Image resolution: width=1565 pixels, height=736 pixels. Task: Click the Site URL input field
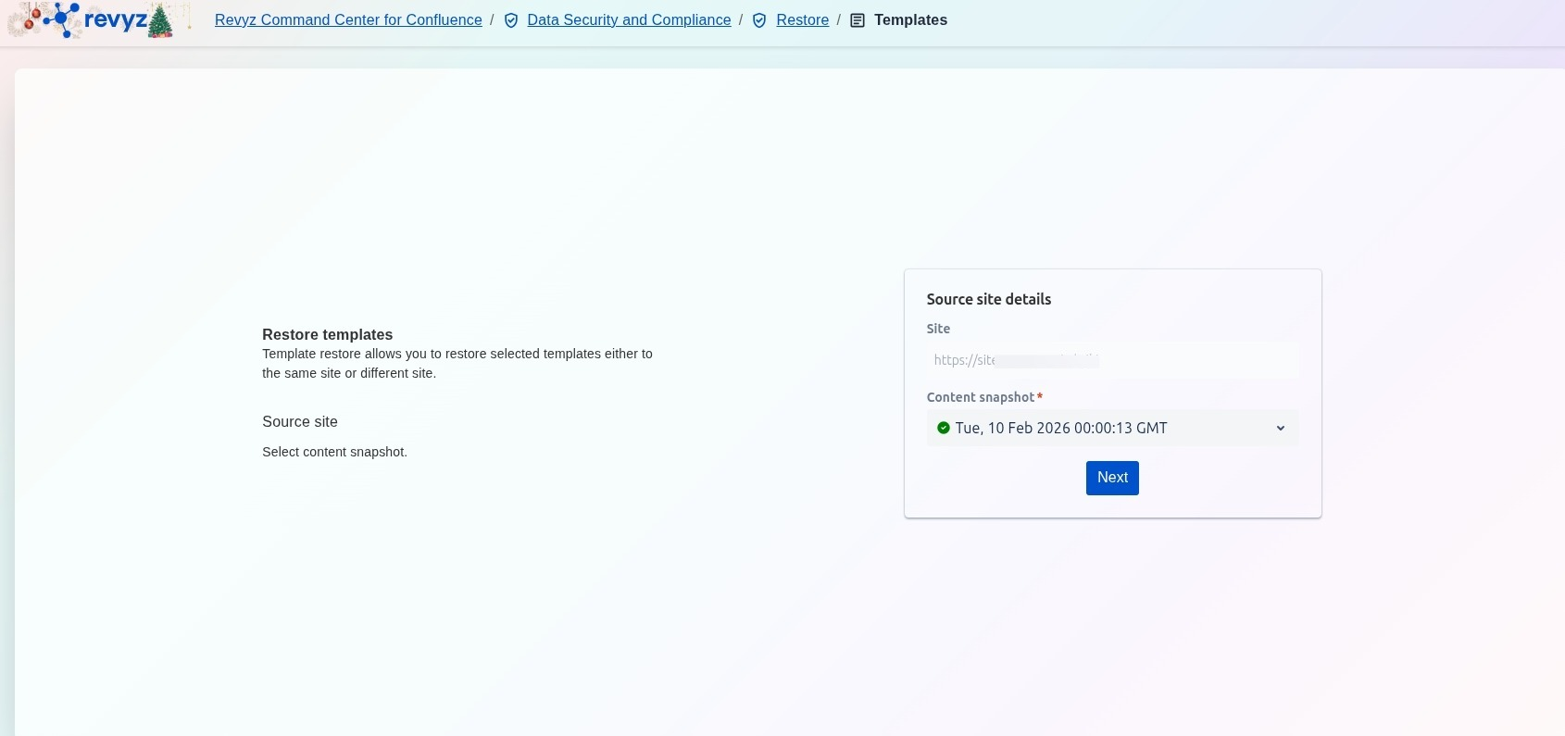[x=1111, y=360]
